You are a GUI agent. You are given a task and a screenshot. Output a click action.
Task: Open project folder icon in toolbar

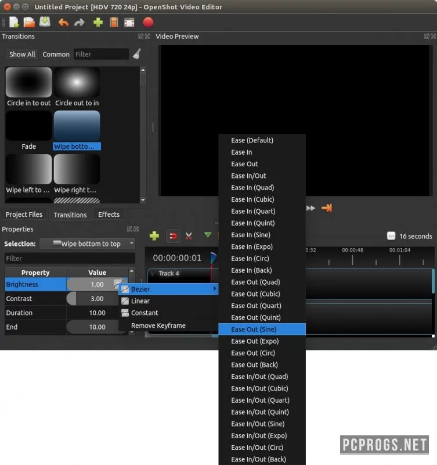pyautogui.click(x=29, y=22)
